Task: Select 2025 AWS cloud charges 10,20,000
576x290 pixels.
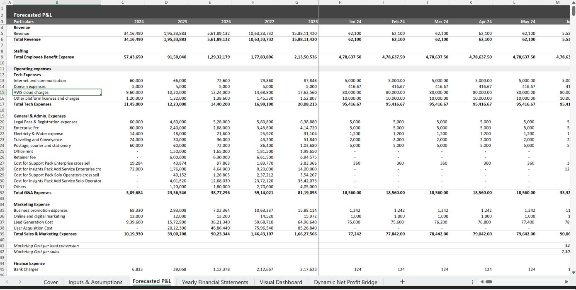Action: point(177,92)
